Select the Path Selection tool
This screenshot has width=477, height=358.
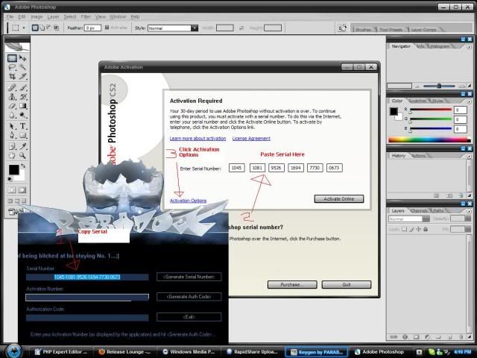[x=12, y=126]
